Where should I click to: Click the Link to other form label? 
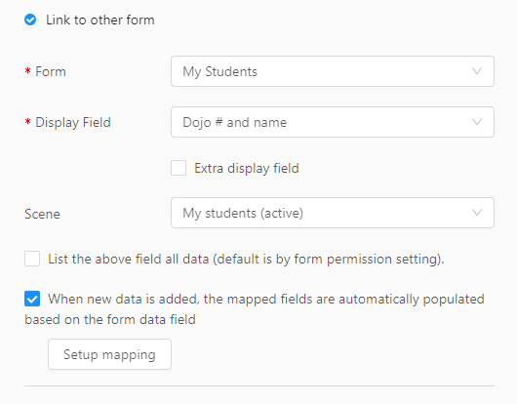100,20
